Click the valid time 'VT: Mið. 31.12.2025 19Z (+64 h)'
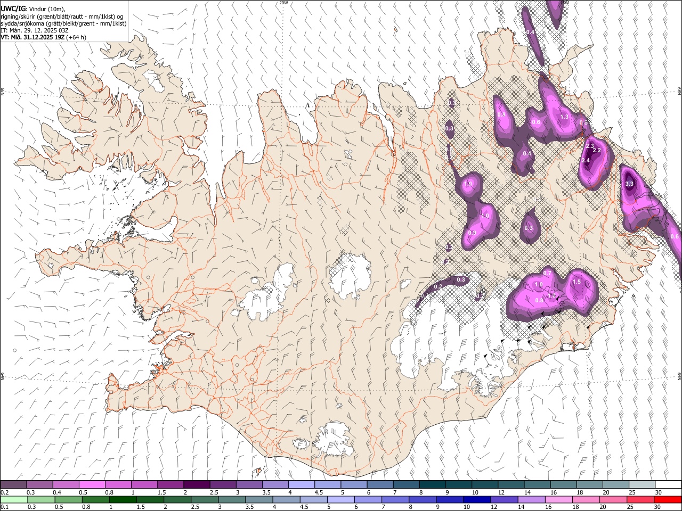682x511 pixels. (x=43, y=37)
